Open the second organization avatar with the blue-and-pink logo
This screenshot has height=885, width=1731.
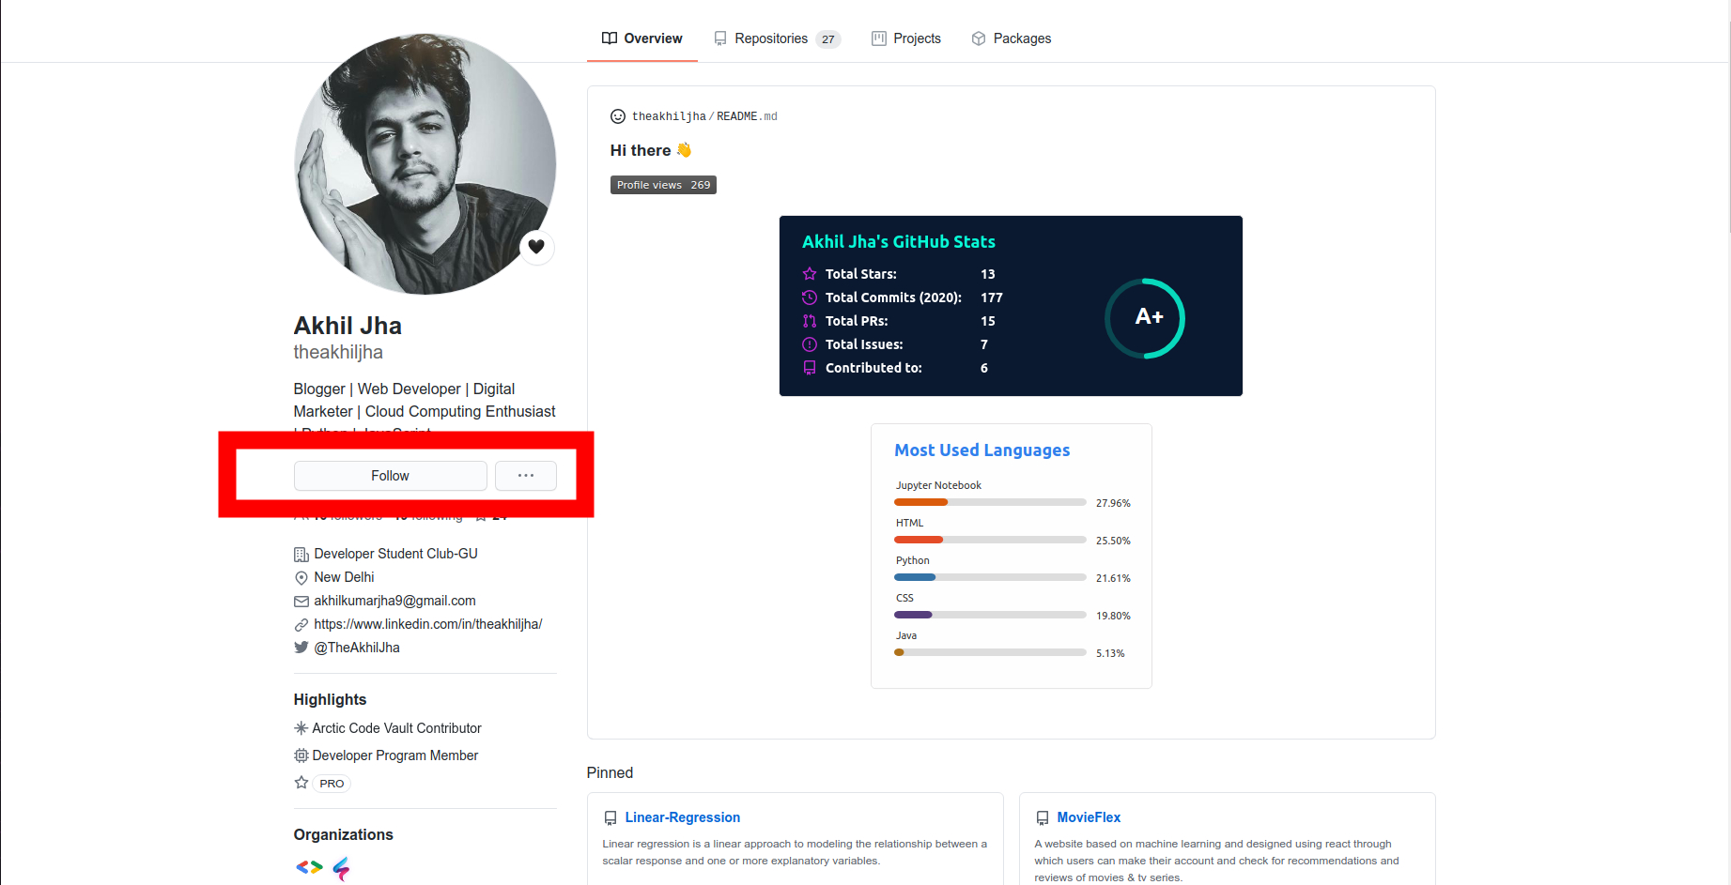342,868
